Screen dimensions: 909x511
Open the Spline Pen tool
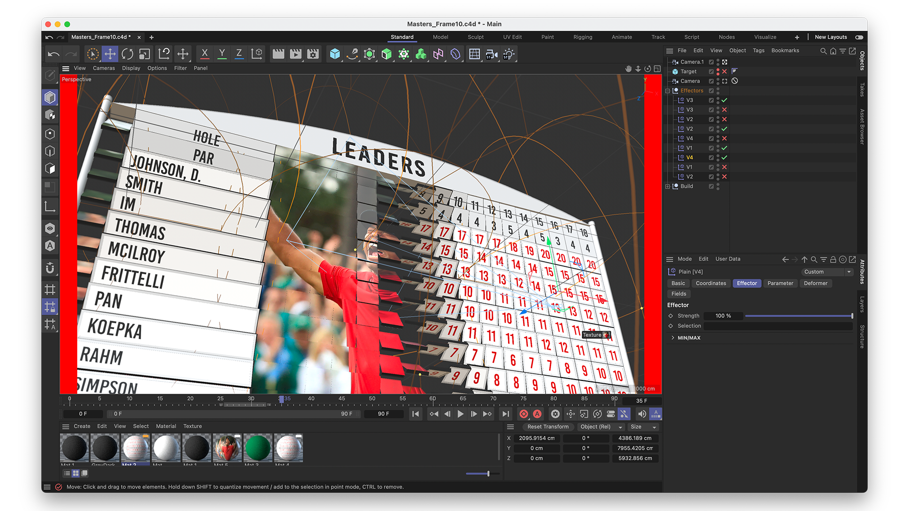352,54
